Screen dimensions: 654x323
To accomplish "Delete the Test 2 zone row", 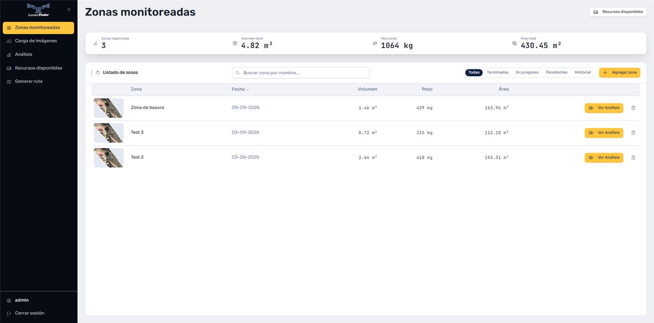I will [633, 158].
